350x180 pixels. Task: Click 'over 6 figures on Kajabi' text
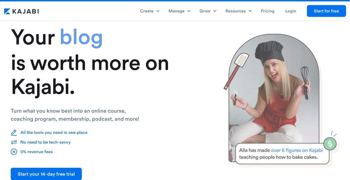(x=297, y=150)
